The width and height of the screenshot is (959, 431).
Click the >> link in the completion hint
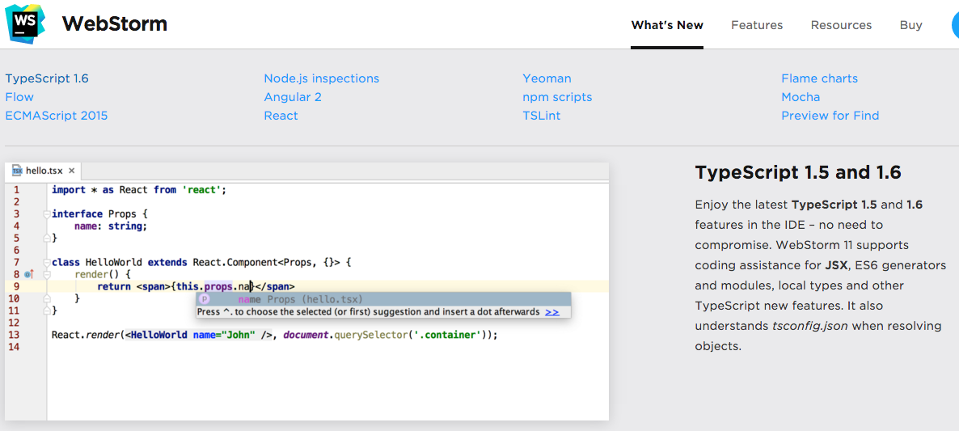551,311
